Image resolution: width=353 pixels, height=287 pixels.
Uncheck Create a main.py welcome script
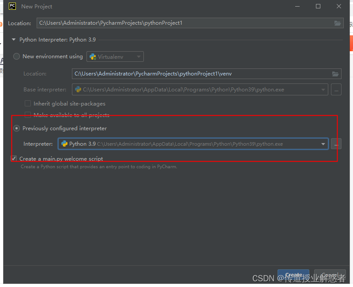[14, 159]
